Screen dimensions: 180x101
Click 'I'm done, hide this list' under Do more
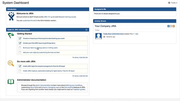coord(80,76)
